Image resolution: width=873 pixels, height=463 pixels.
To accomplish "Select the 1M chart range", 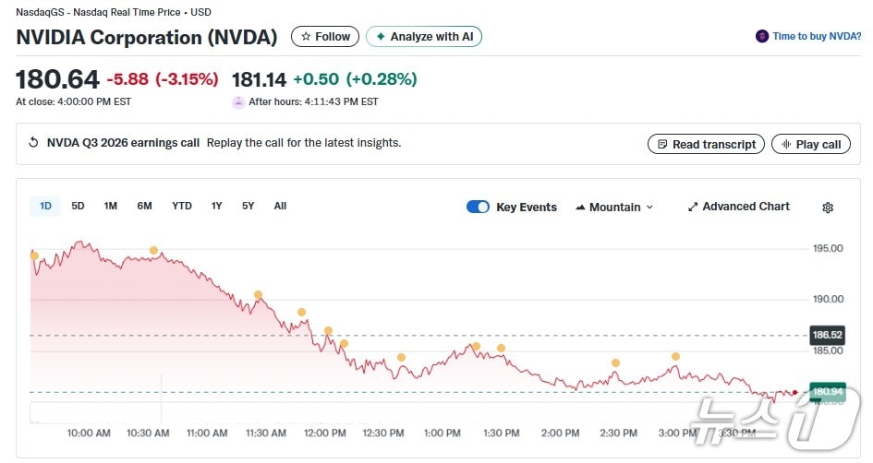I will coord(110,206).
